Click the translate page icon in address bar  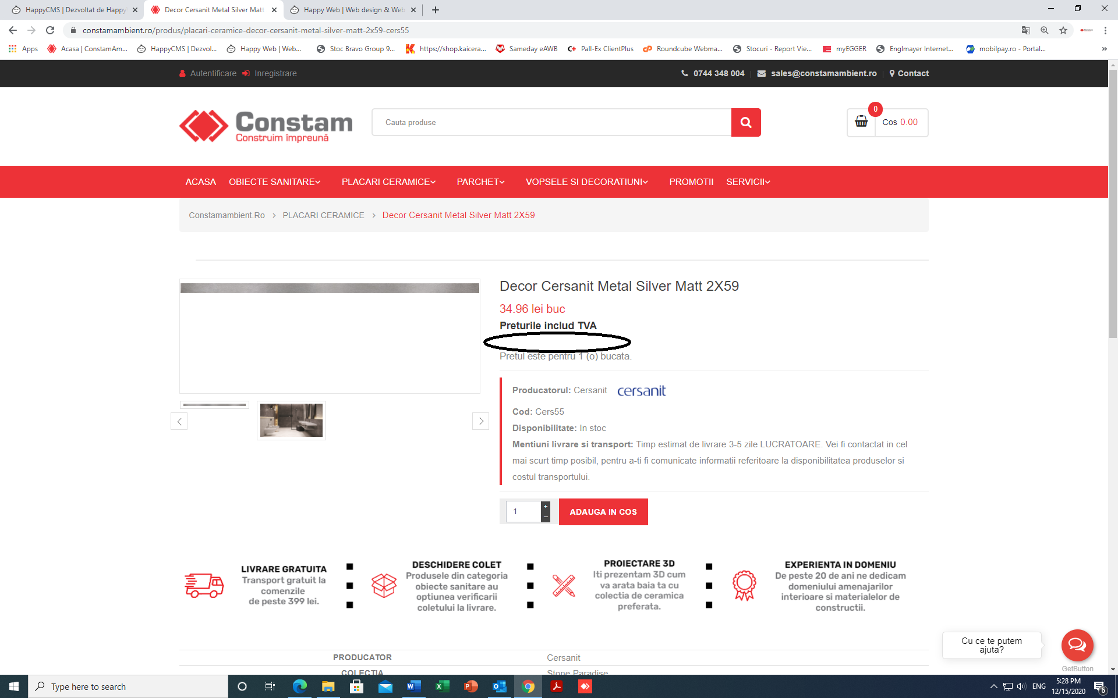tap(1026, 30)
